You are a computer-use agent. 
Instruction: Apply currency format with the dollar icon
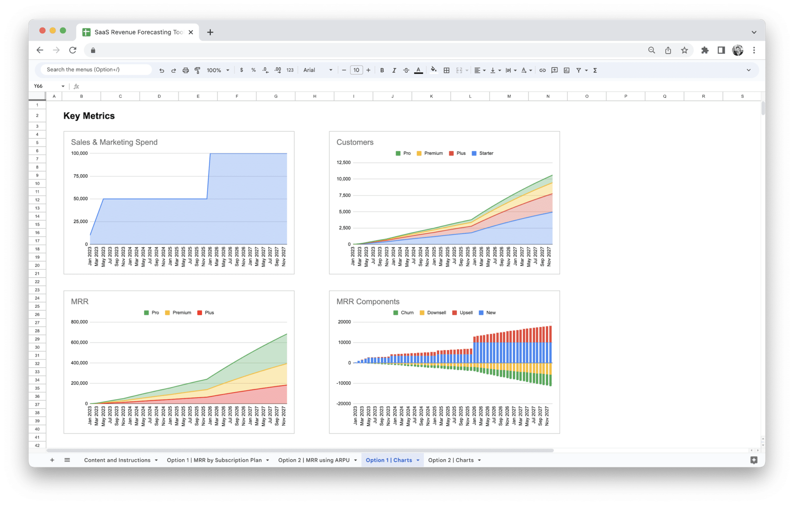pos(242,70)
